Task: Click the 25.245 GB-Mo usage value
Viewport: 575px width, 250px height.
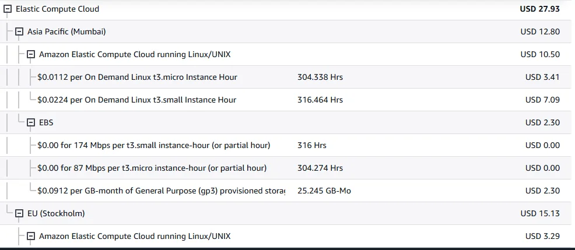Action: [x=324, y=191]
